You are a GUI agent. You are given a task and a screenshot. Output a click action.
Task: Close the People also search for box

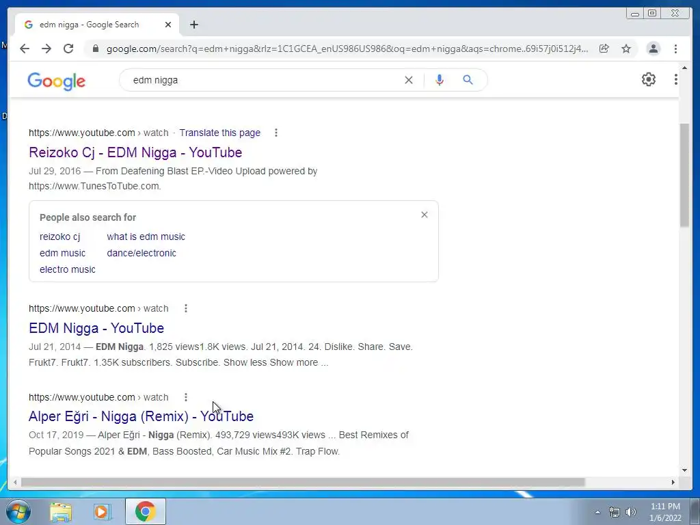pyautogui.click(x=424, y=215)
